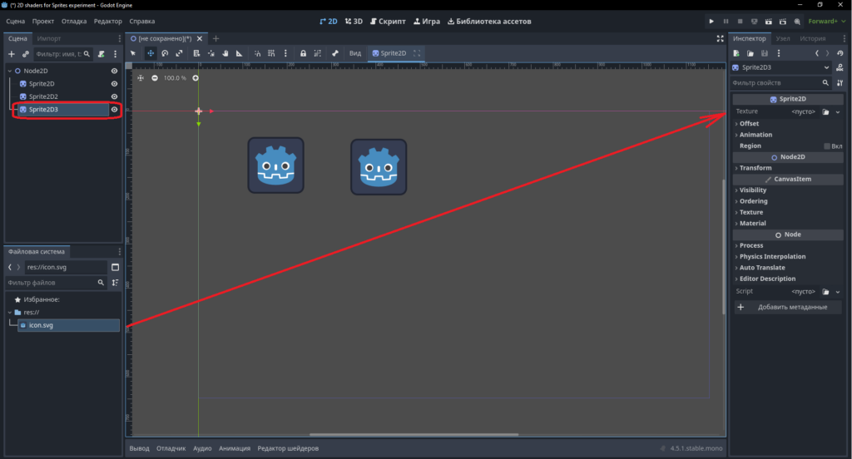Expand the Material section

pos(787,223)
